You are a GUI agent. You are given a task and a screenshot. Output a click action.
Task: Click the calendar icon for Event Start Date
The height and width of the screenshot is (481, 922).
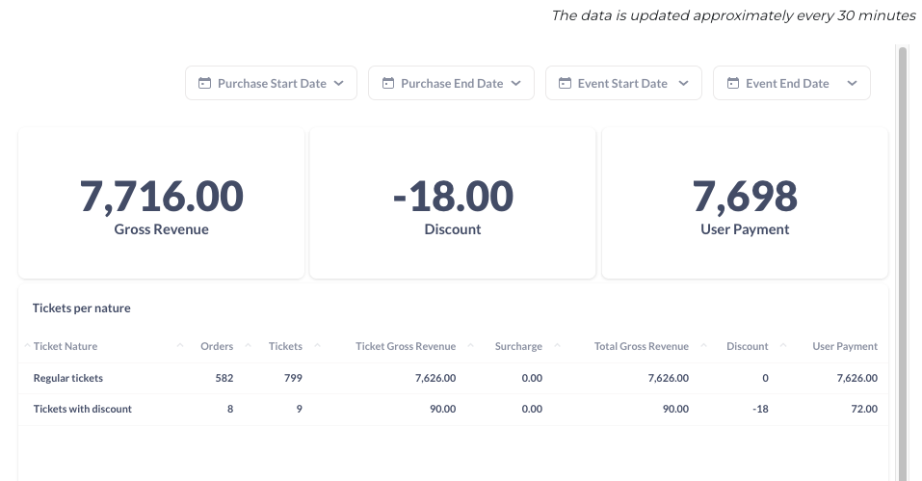coord(565,83)
